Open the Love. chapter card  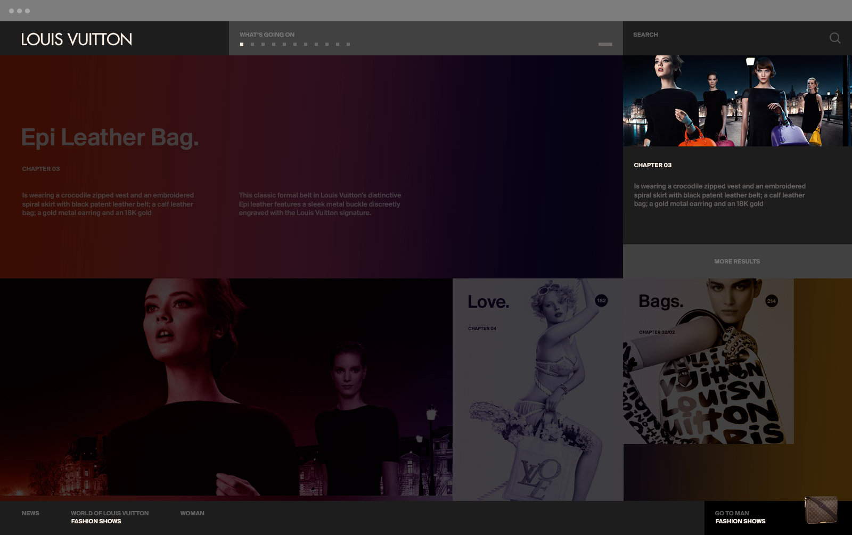538,389
